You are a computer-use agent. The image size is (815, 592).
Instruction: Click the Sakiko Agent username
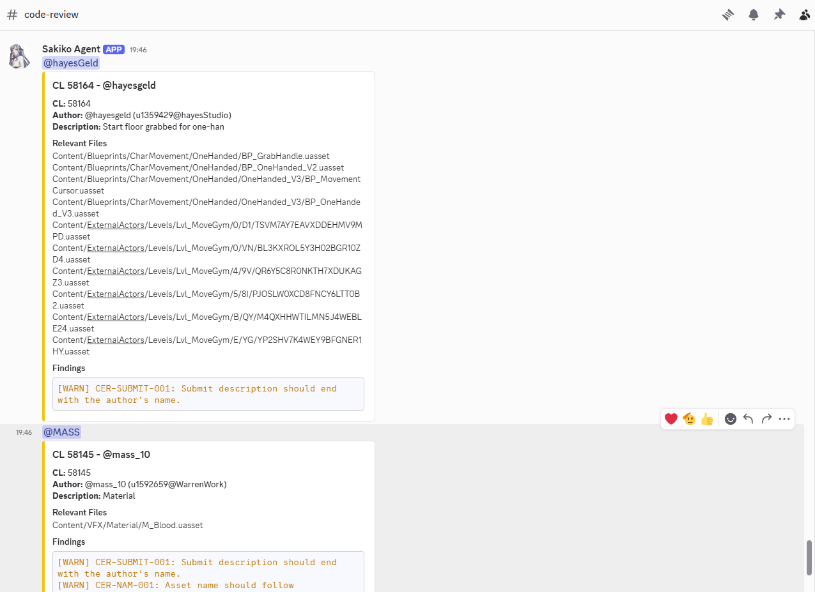(x=71, y=49)
